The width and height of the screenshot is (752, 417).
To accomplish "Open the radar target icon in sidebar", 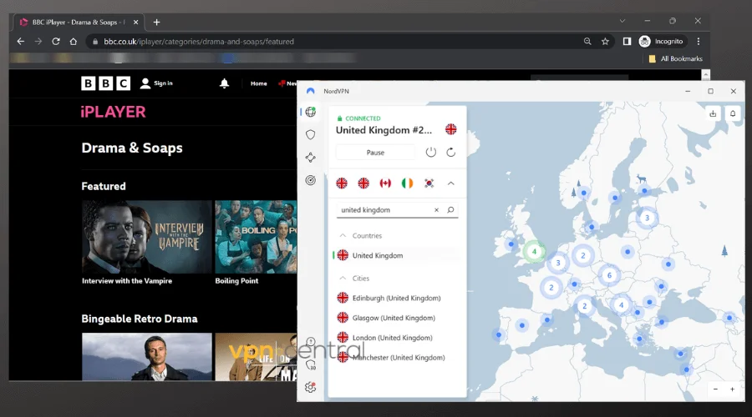I will pos(311,180).
